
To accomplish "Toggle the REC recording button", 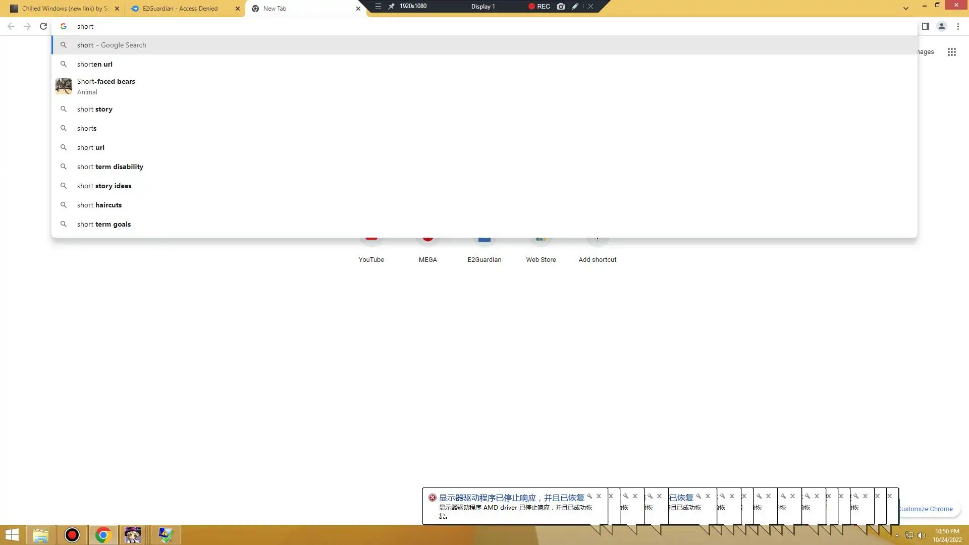I will click(x=539, y=7).
